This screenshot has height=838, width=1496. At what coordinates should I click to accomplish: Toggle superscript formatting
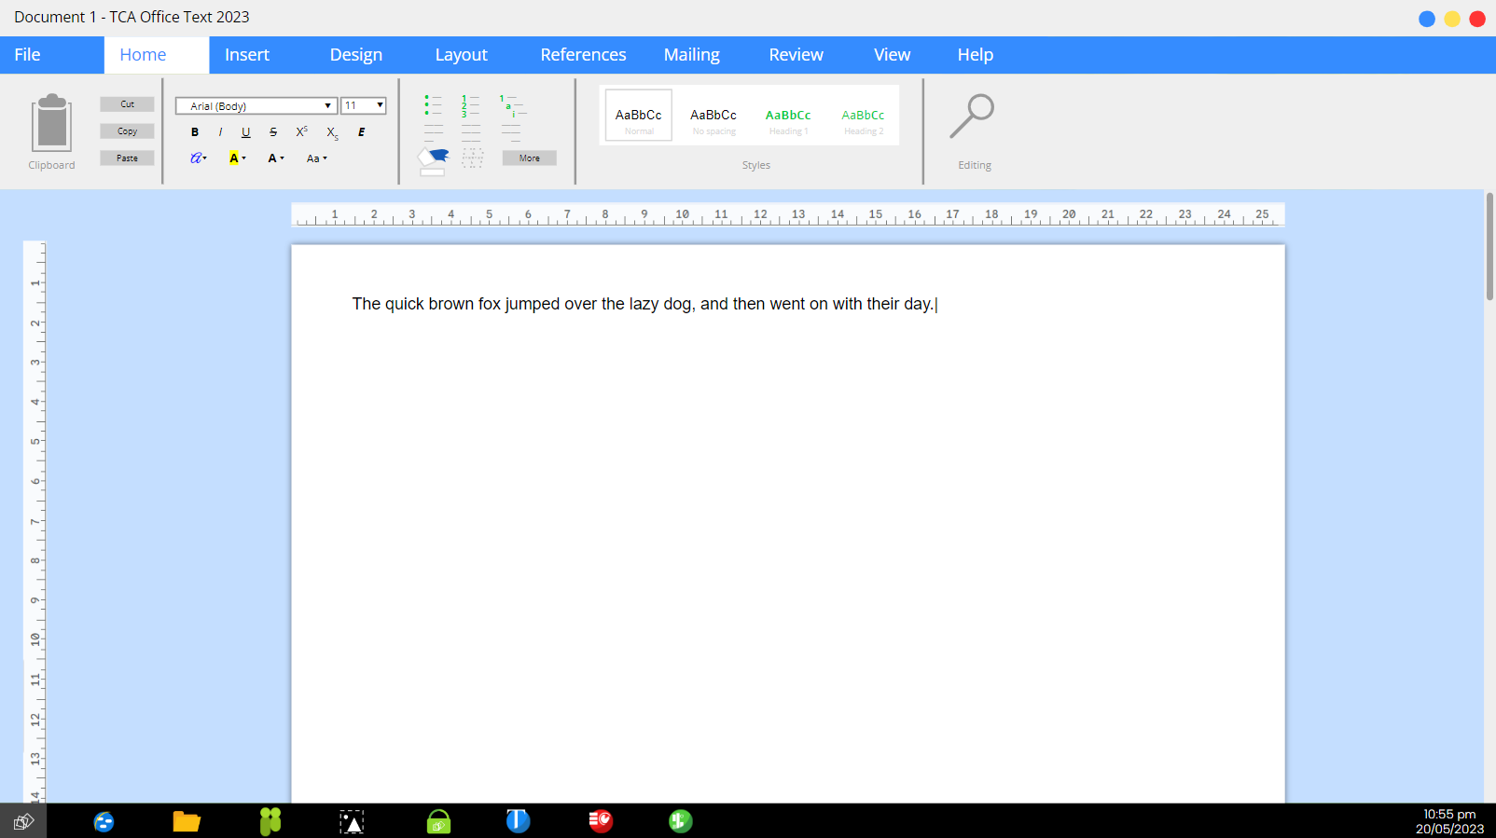click(x=301, y=132)
